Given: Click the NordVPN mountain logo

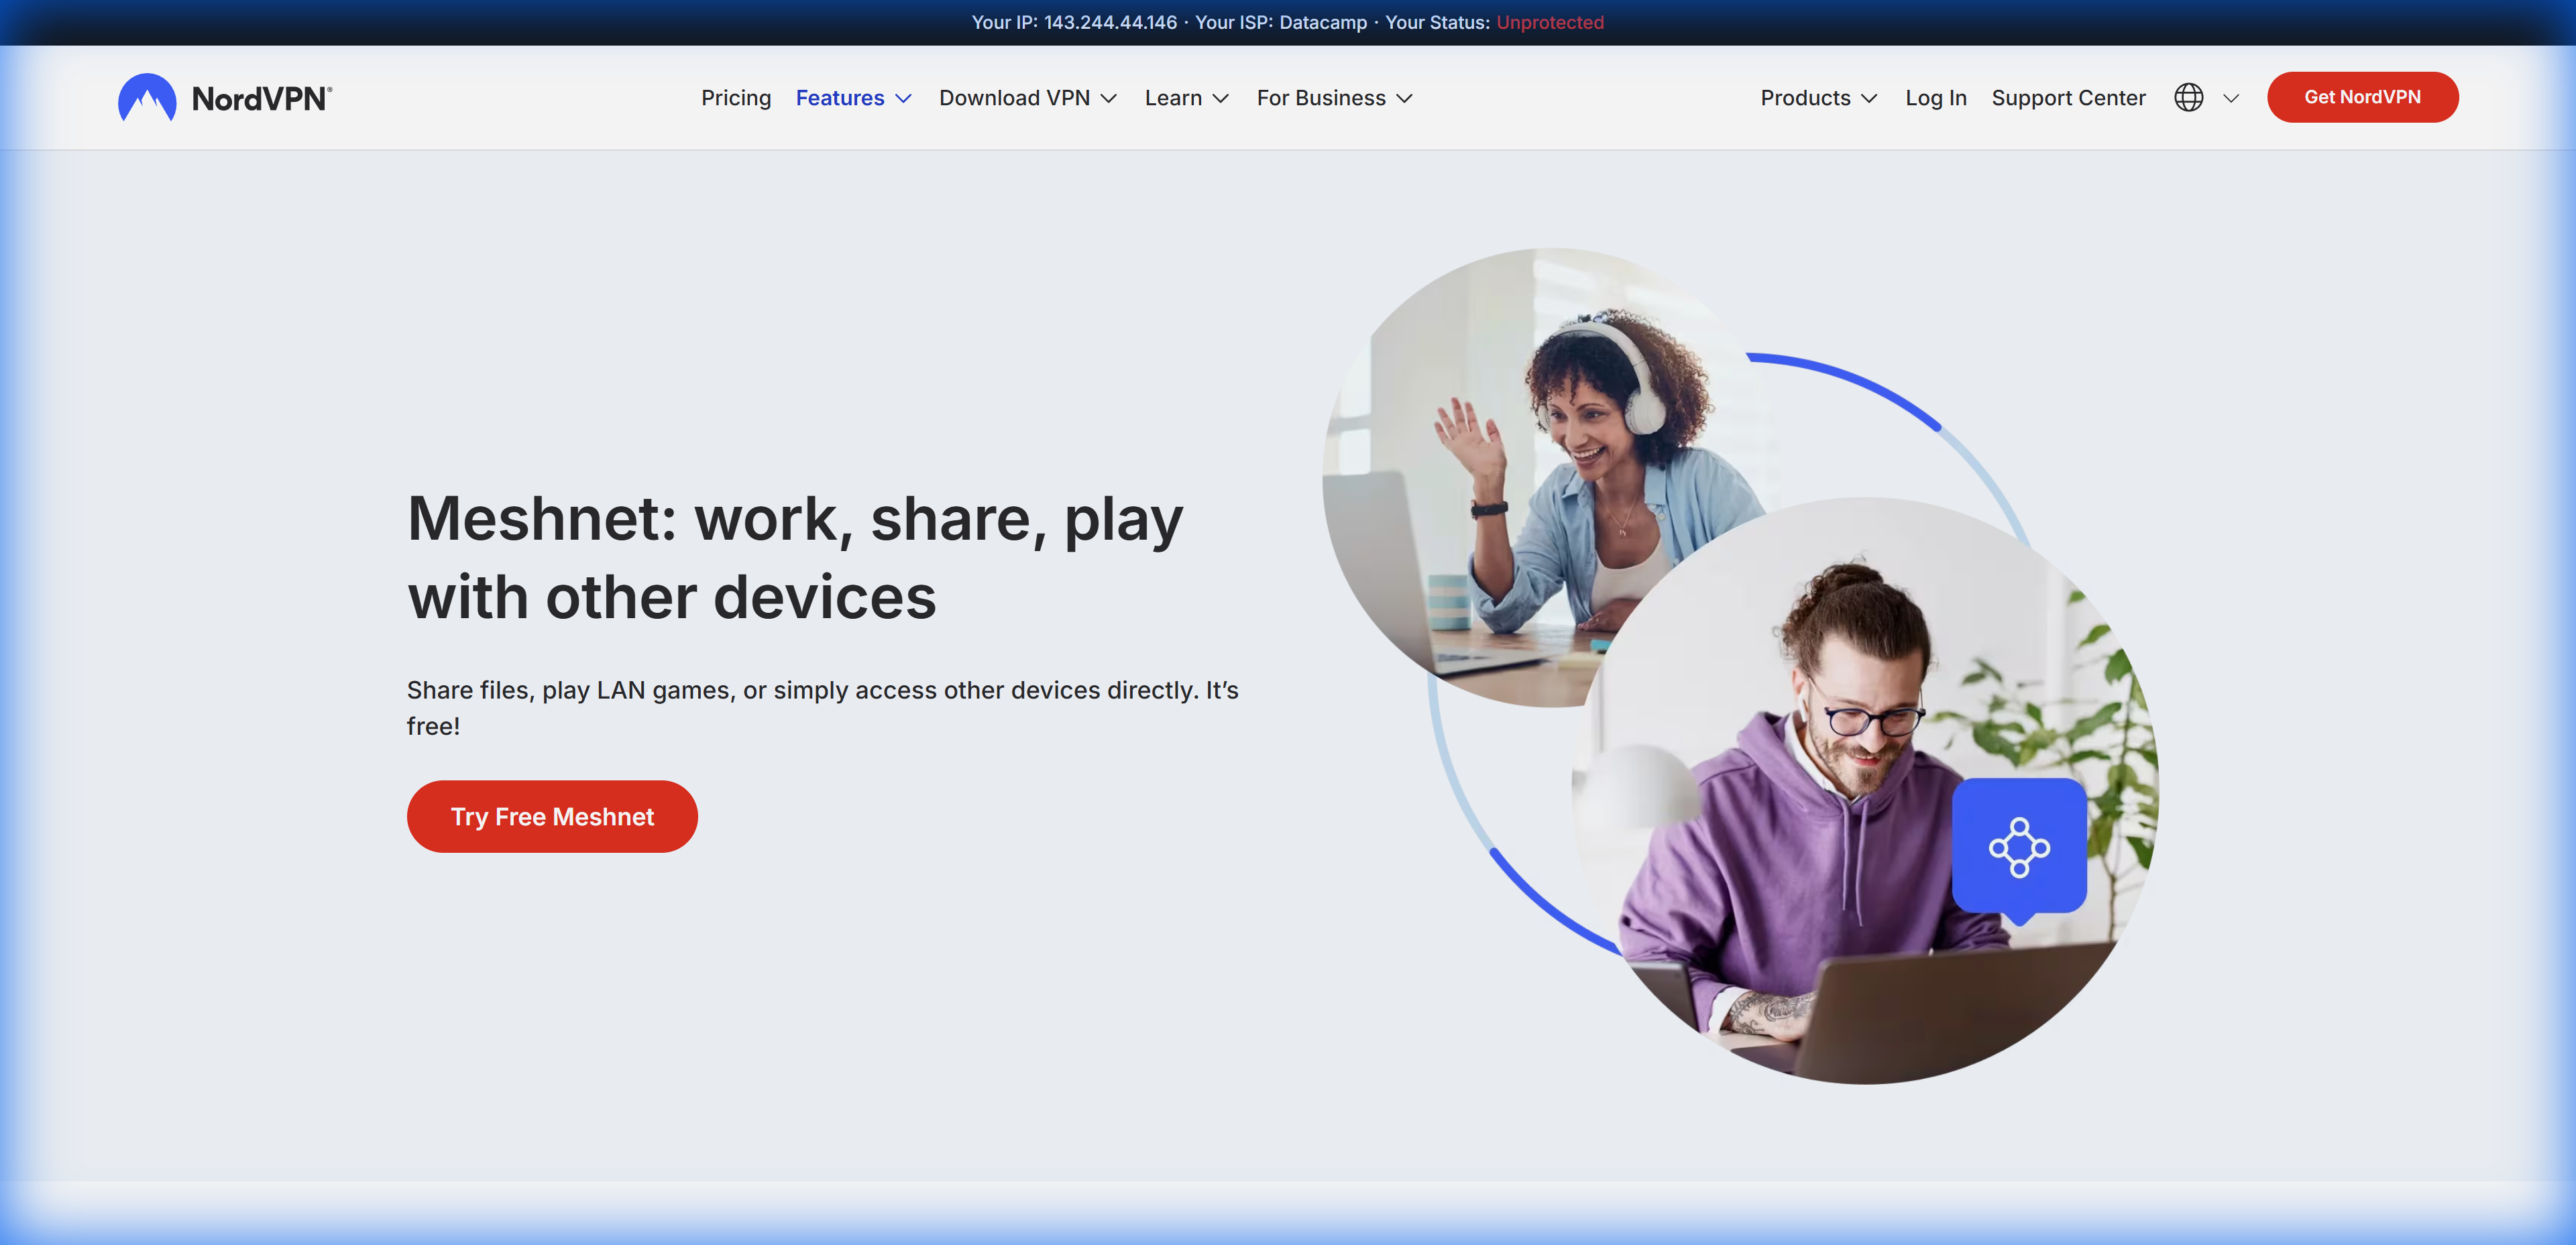Looking at the screenshot, I should (x=148, y=97).
